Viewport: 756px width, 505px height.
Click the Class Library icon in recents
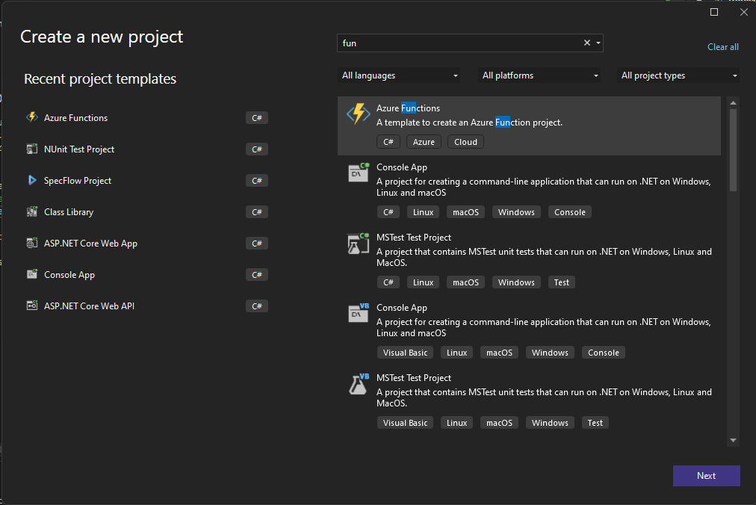coord(31,212)
